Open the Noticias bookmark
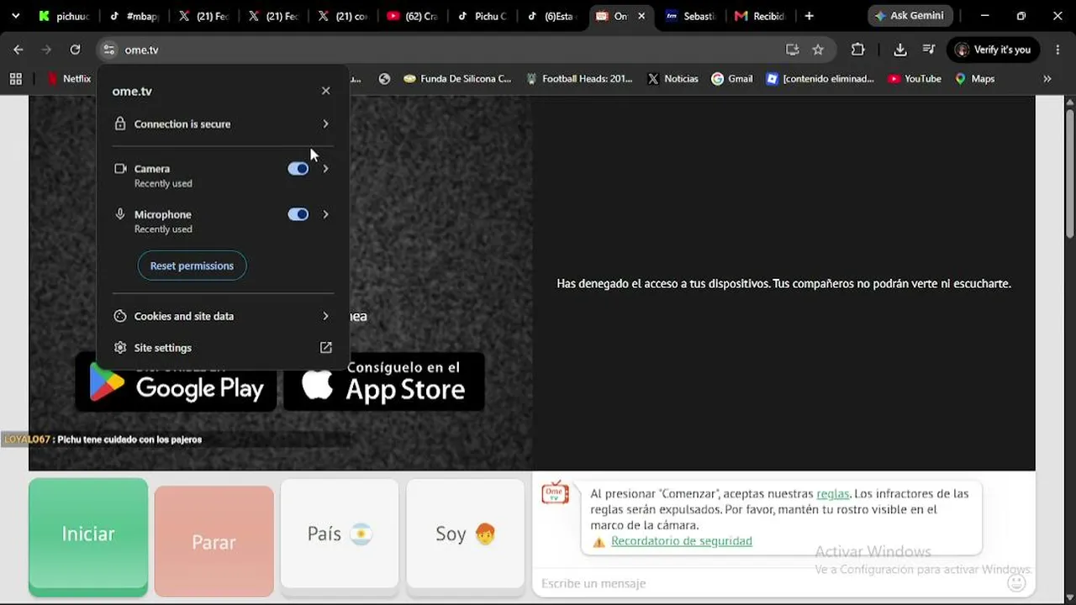1076x605 pixels. coord(672,79)
